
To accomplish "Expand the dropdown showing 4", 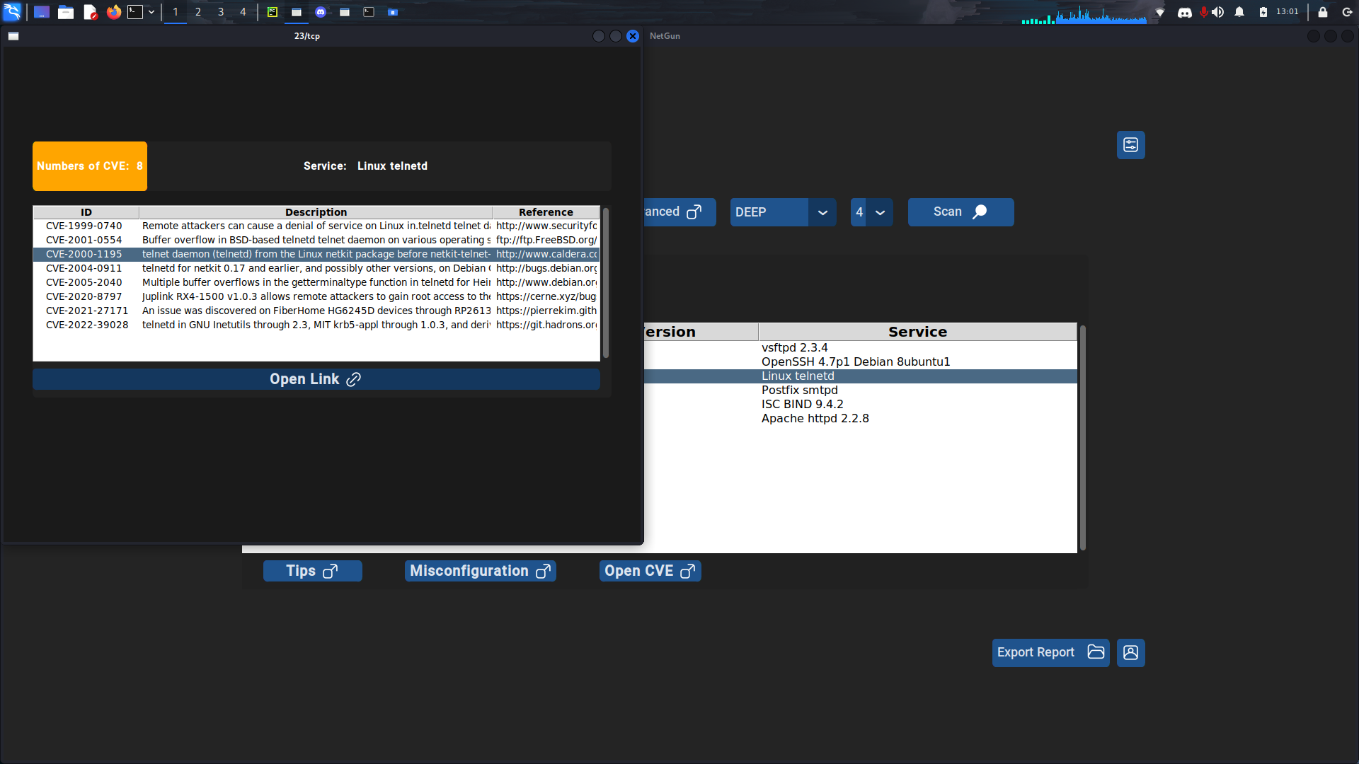I will [x=880, y=212].
